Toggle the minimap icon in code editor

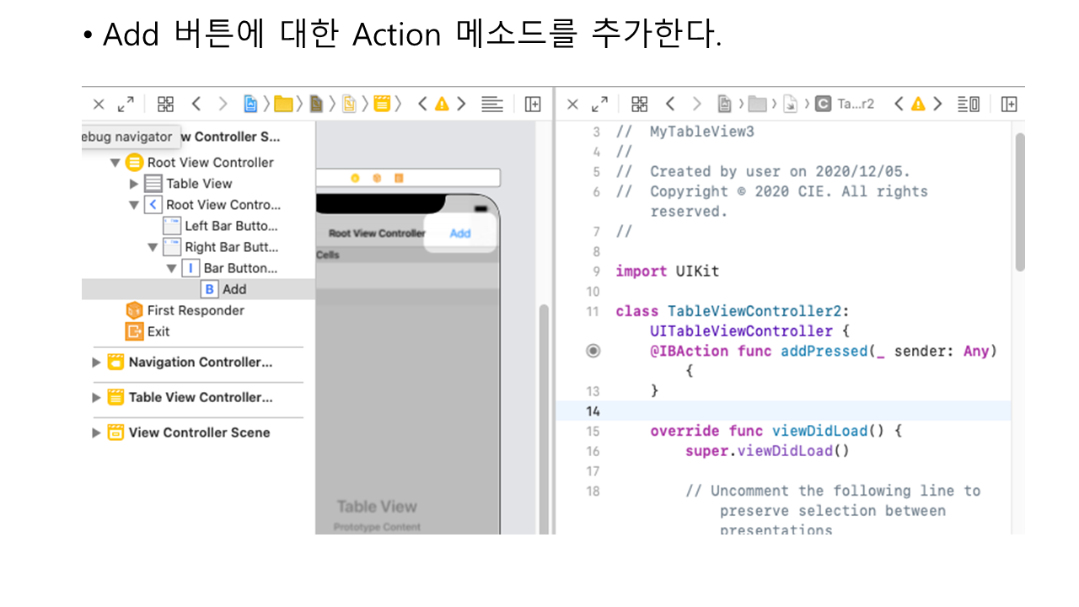(x=969, y=104)
